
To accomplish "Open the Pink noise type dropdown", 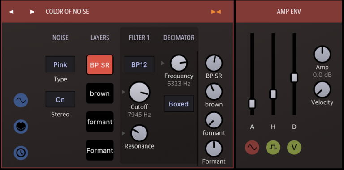I will [60, 64].
